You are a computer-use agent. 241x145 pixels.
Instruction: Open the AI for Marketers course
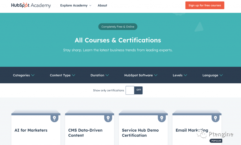click(x=31, y=130)
